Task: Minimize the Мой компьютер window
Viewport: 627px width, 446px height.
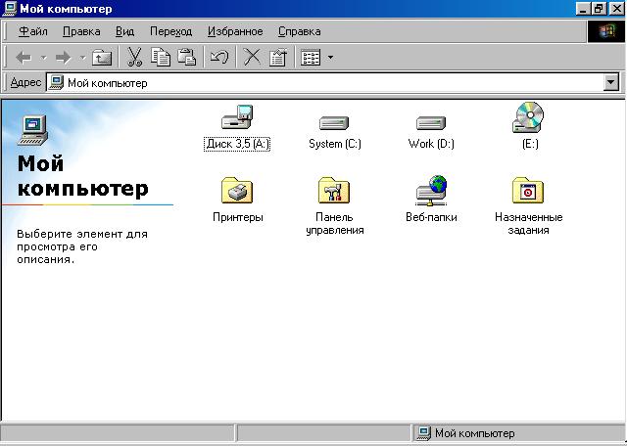Action: pyautogui.click(x=584, y=9)
